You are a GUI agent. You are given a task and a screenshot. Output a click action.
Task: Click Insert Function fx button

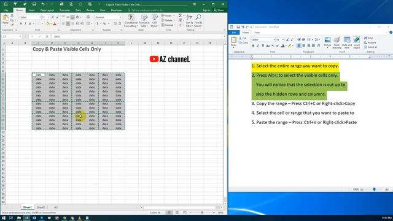click(x=47, y=37)
